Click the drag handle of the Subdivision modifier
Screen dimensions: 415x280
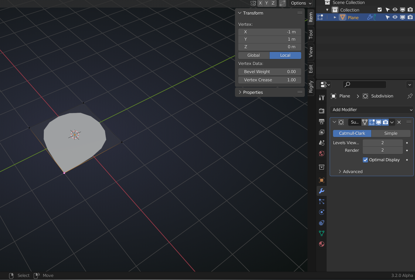(x=409, y=122)
